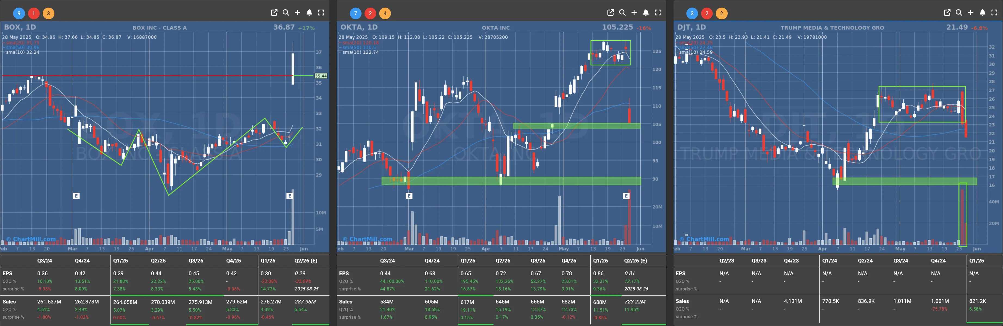Screen dimensions: 1003x326
Task: Click the late May E earnings marker on BOX chart
Action: (x=289, y=196)
